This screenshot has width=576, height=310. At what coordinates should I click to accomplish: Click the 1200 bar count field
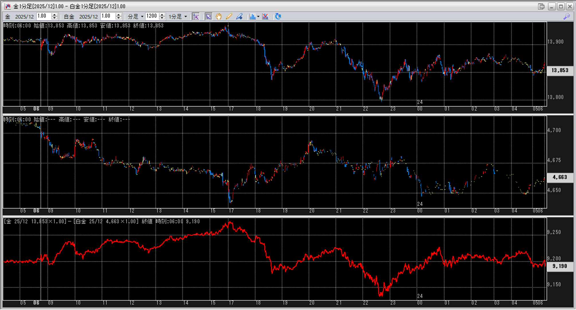pyautogui.click(x=152, y=16)
